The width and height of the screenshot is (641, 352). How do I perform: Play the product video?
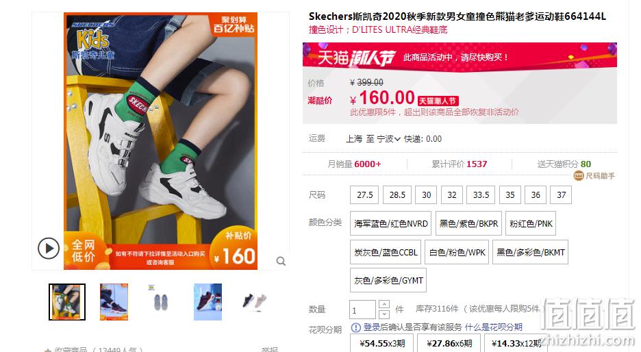point(49,248)
